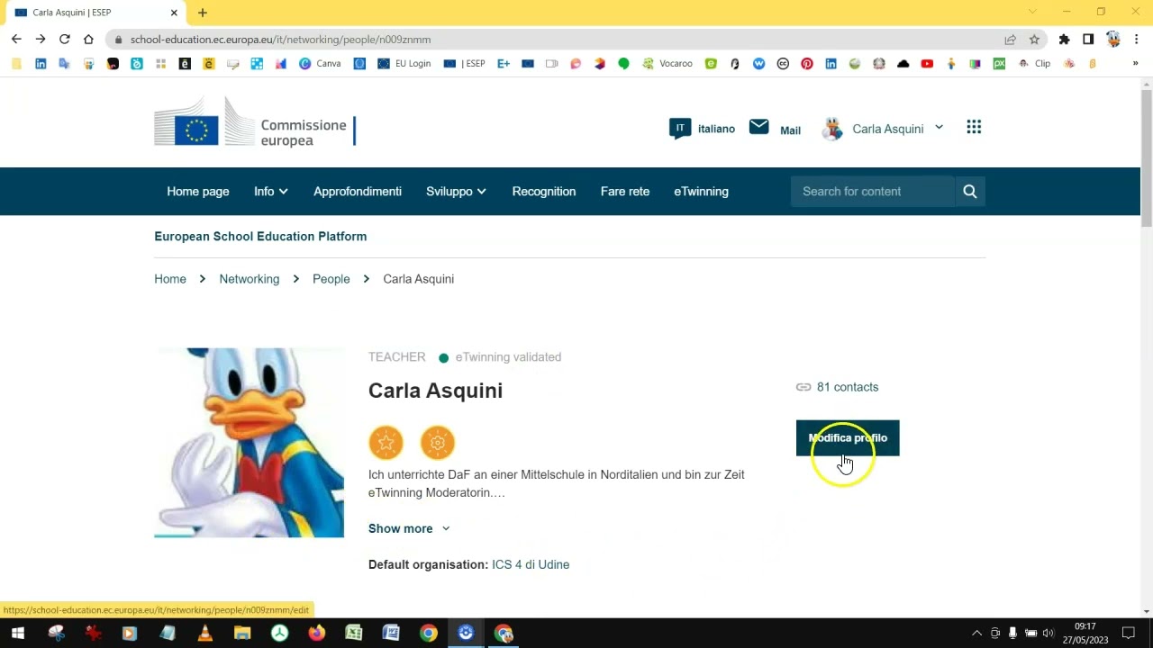Expand the Sviluppo menu dropdown
This screenshot has height=648, width=1153.
click(x=456, y=191)
